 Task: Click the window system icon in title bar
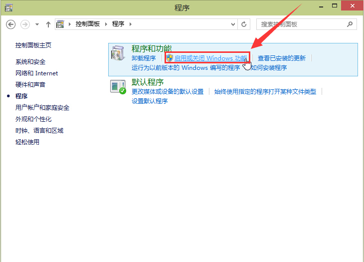point(9,7)
